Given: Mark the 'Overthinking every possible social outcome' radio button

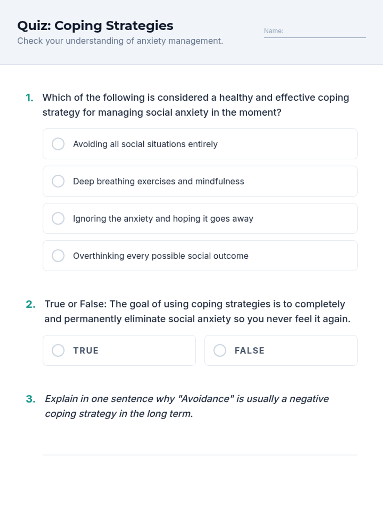Looking at the screenshot, I should click(58, 256).
